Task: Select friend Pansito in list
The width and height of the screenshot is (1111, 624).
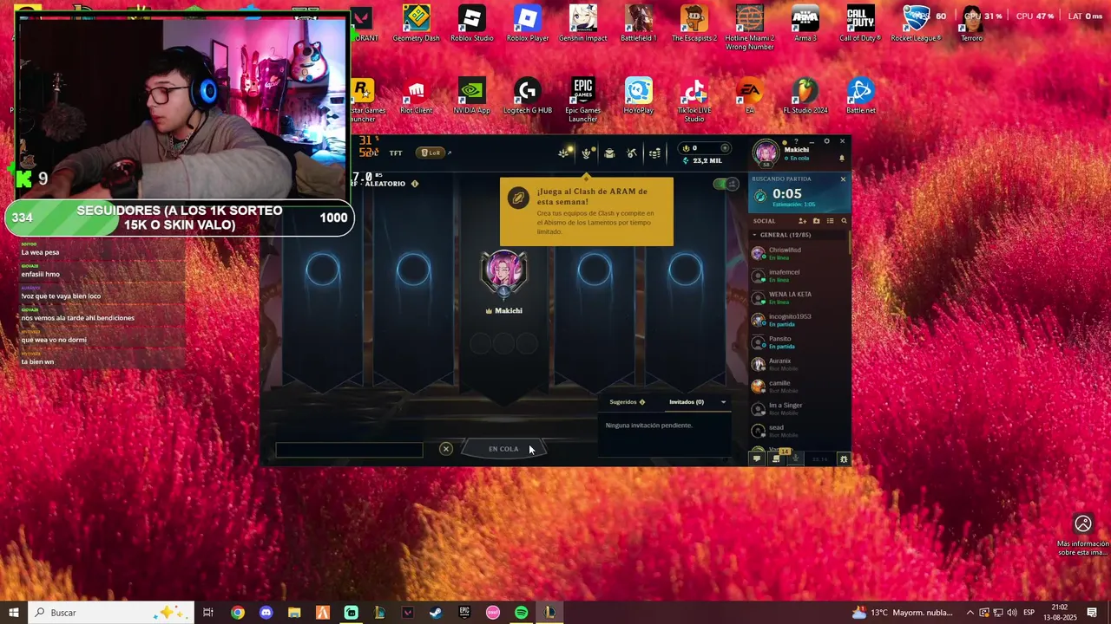Action: tap(799, 342)
